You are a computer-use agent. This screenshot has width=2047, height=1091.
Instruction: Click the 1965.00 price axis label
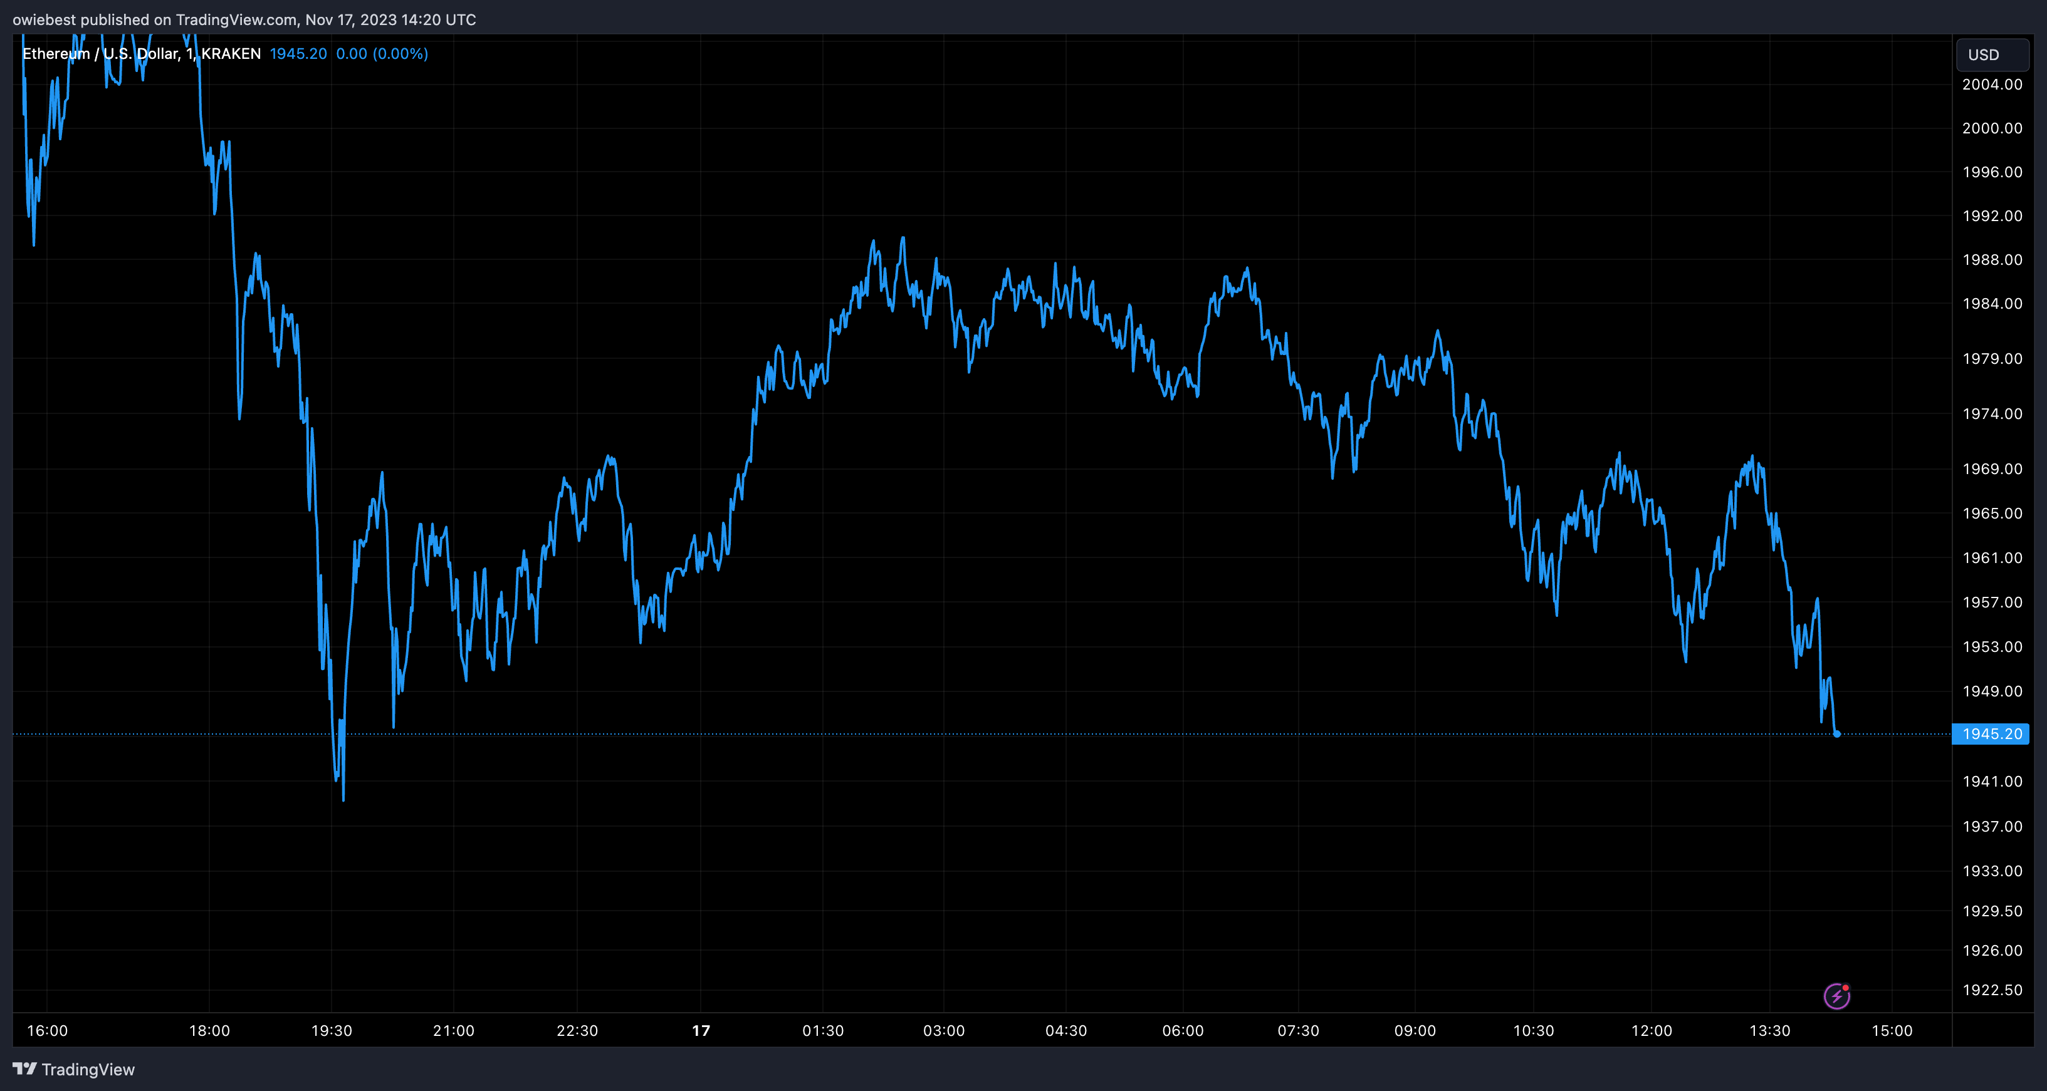(x=1992, y=513)
